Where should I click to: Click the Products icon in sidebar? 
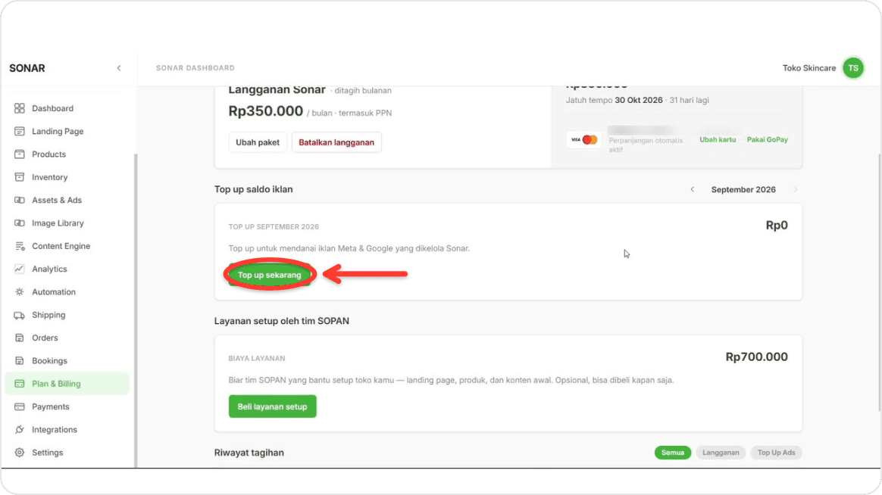click(x=20, y=154)
